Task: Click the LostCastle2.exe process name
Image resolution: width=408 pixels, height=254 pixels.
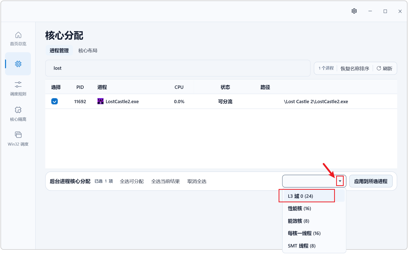Action: pyautogui.click(x=122, y=101)
